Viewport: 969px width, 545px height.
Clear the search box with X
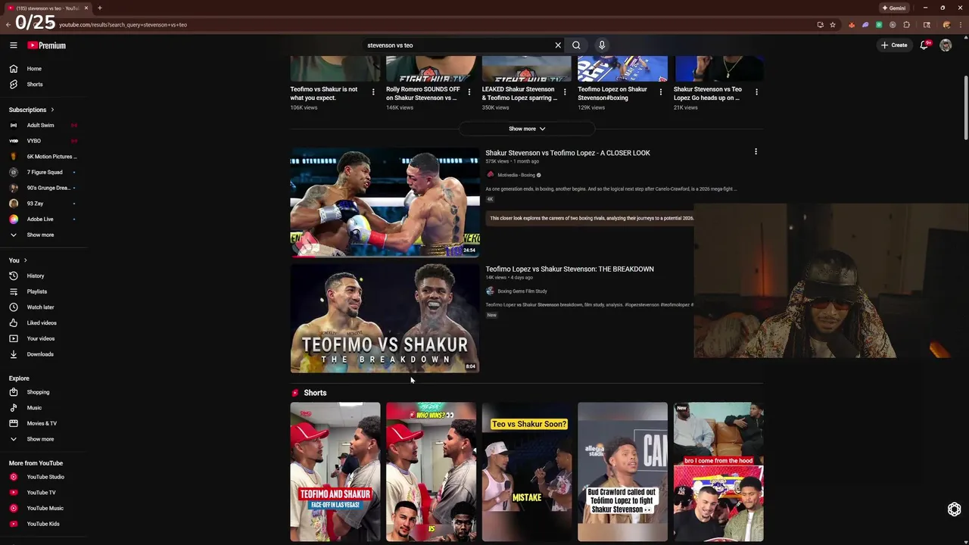pos(558,45)
